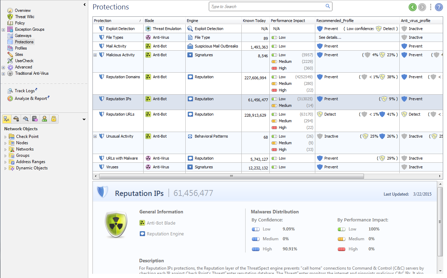Click the Advanced gear icon

[x=10, y=67]
